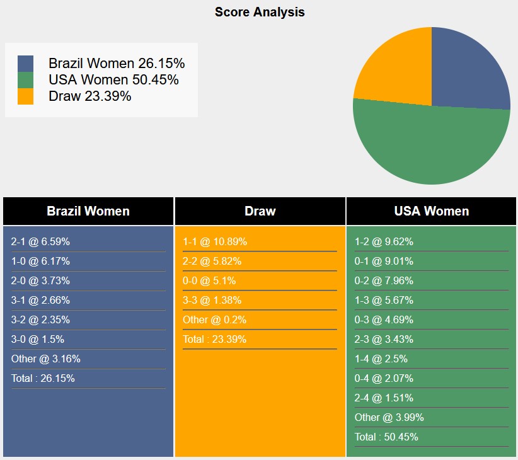Click the Total : 50.45% row
518x460 pixels.
click(x=386, y=437)
